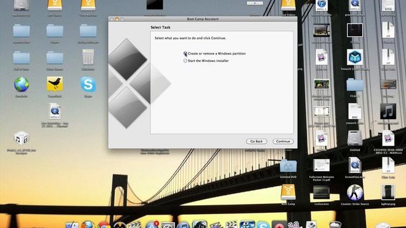The image size is (406, 228).
Task: Select the iPod Videos yellow drive
Action: pyautogui.click(x=288, y=6)
